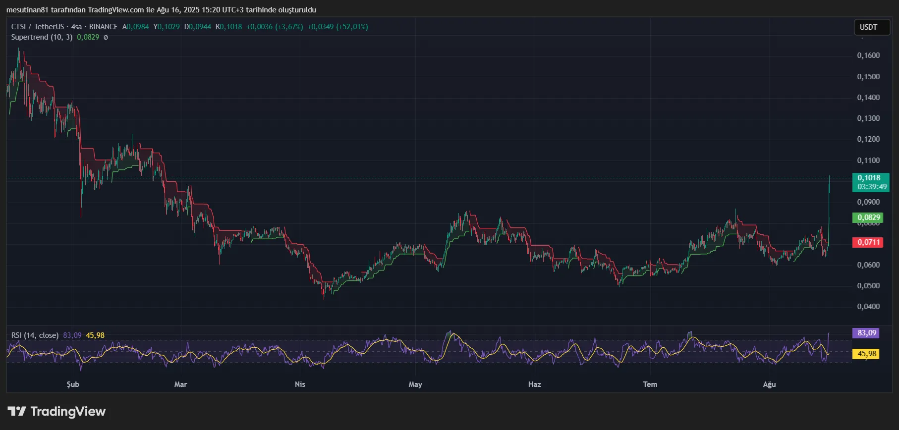The height and width of the screenshot is (430, 899).
Task: Click the close value K0,1018
Action: tap(229, 27)
